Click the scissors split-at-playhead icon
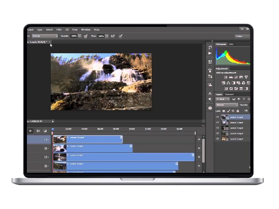The height and width of the screenshot is (209, 279). (x=38, y=131)
